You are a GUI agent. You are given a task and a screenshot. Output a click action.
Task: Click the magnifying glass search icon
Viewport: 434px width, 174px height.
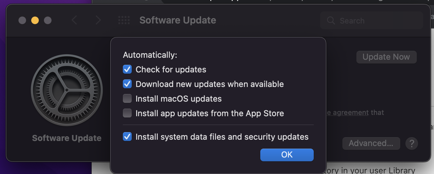[x=331, y=21]
